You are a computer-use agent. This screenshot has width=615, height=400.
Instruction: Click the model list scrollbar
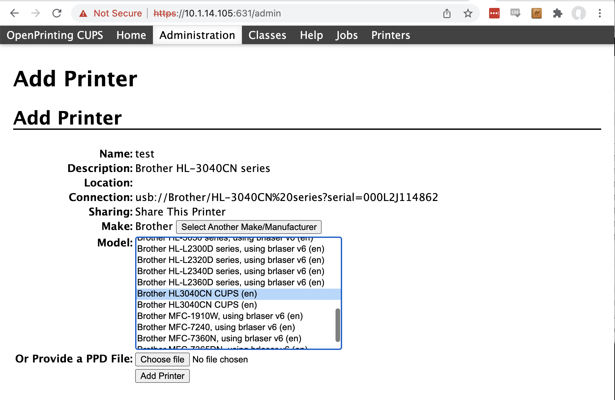point(337,325)
